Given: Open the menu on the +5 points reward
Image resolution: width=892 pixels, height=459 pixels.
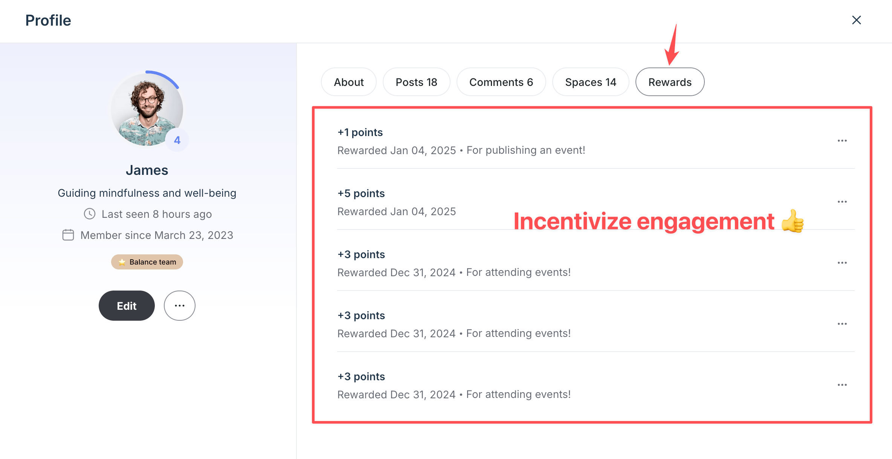Looking at the screenshot, I should 842,202.
